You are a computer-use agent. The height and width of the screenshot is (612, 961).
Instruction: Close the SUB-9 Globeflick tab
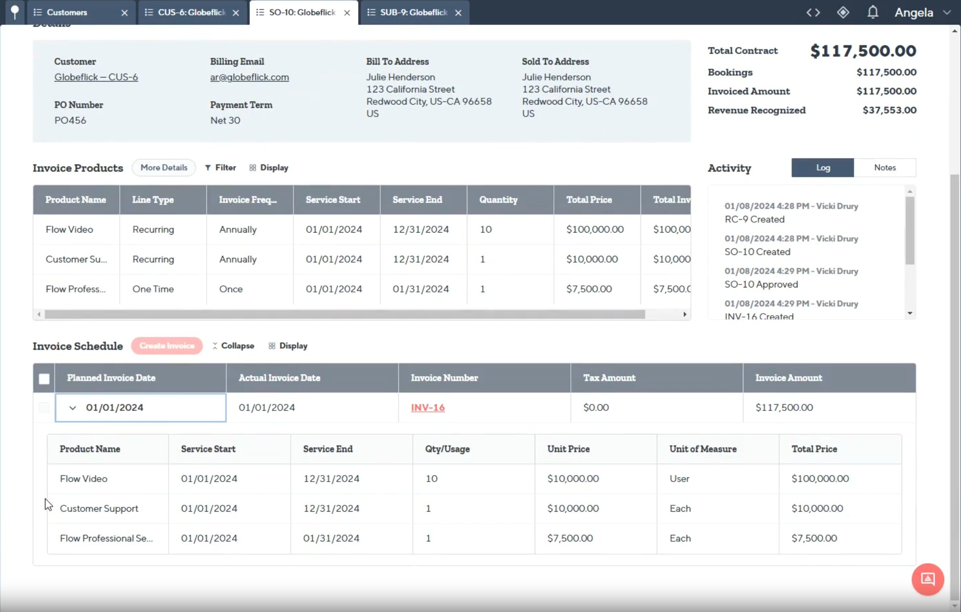(x=458, y=13)
